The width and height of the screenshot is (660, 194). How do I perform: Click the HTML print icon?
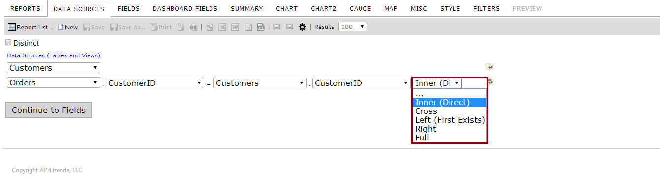tap(180, 27)
